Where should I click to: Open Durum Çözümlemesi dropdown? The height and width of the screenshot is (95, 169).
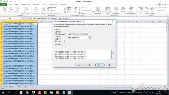point(131,10)
